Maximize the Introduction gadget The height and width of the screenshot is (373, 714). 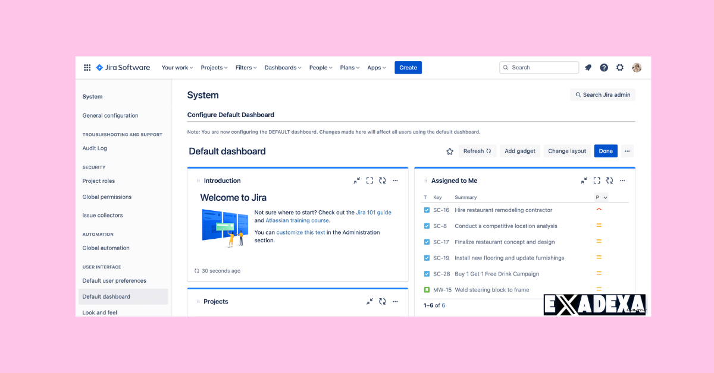click(369, 180)
